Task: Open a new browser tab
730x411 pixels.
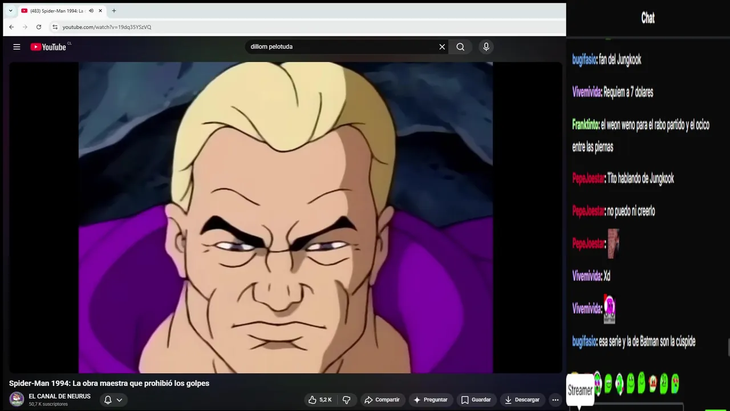Action: click(114, 11)
